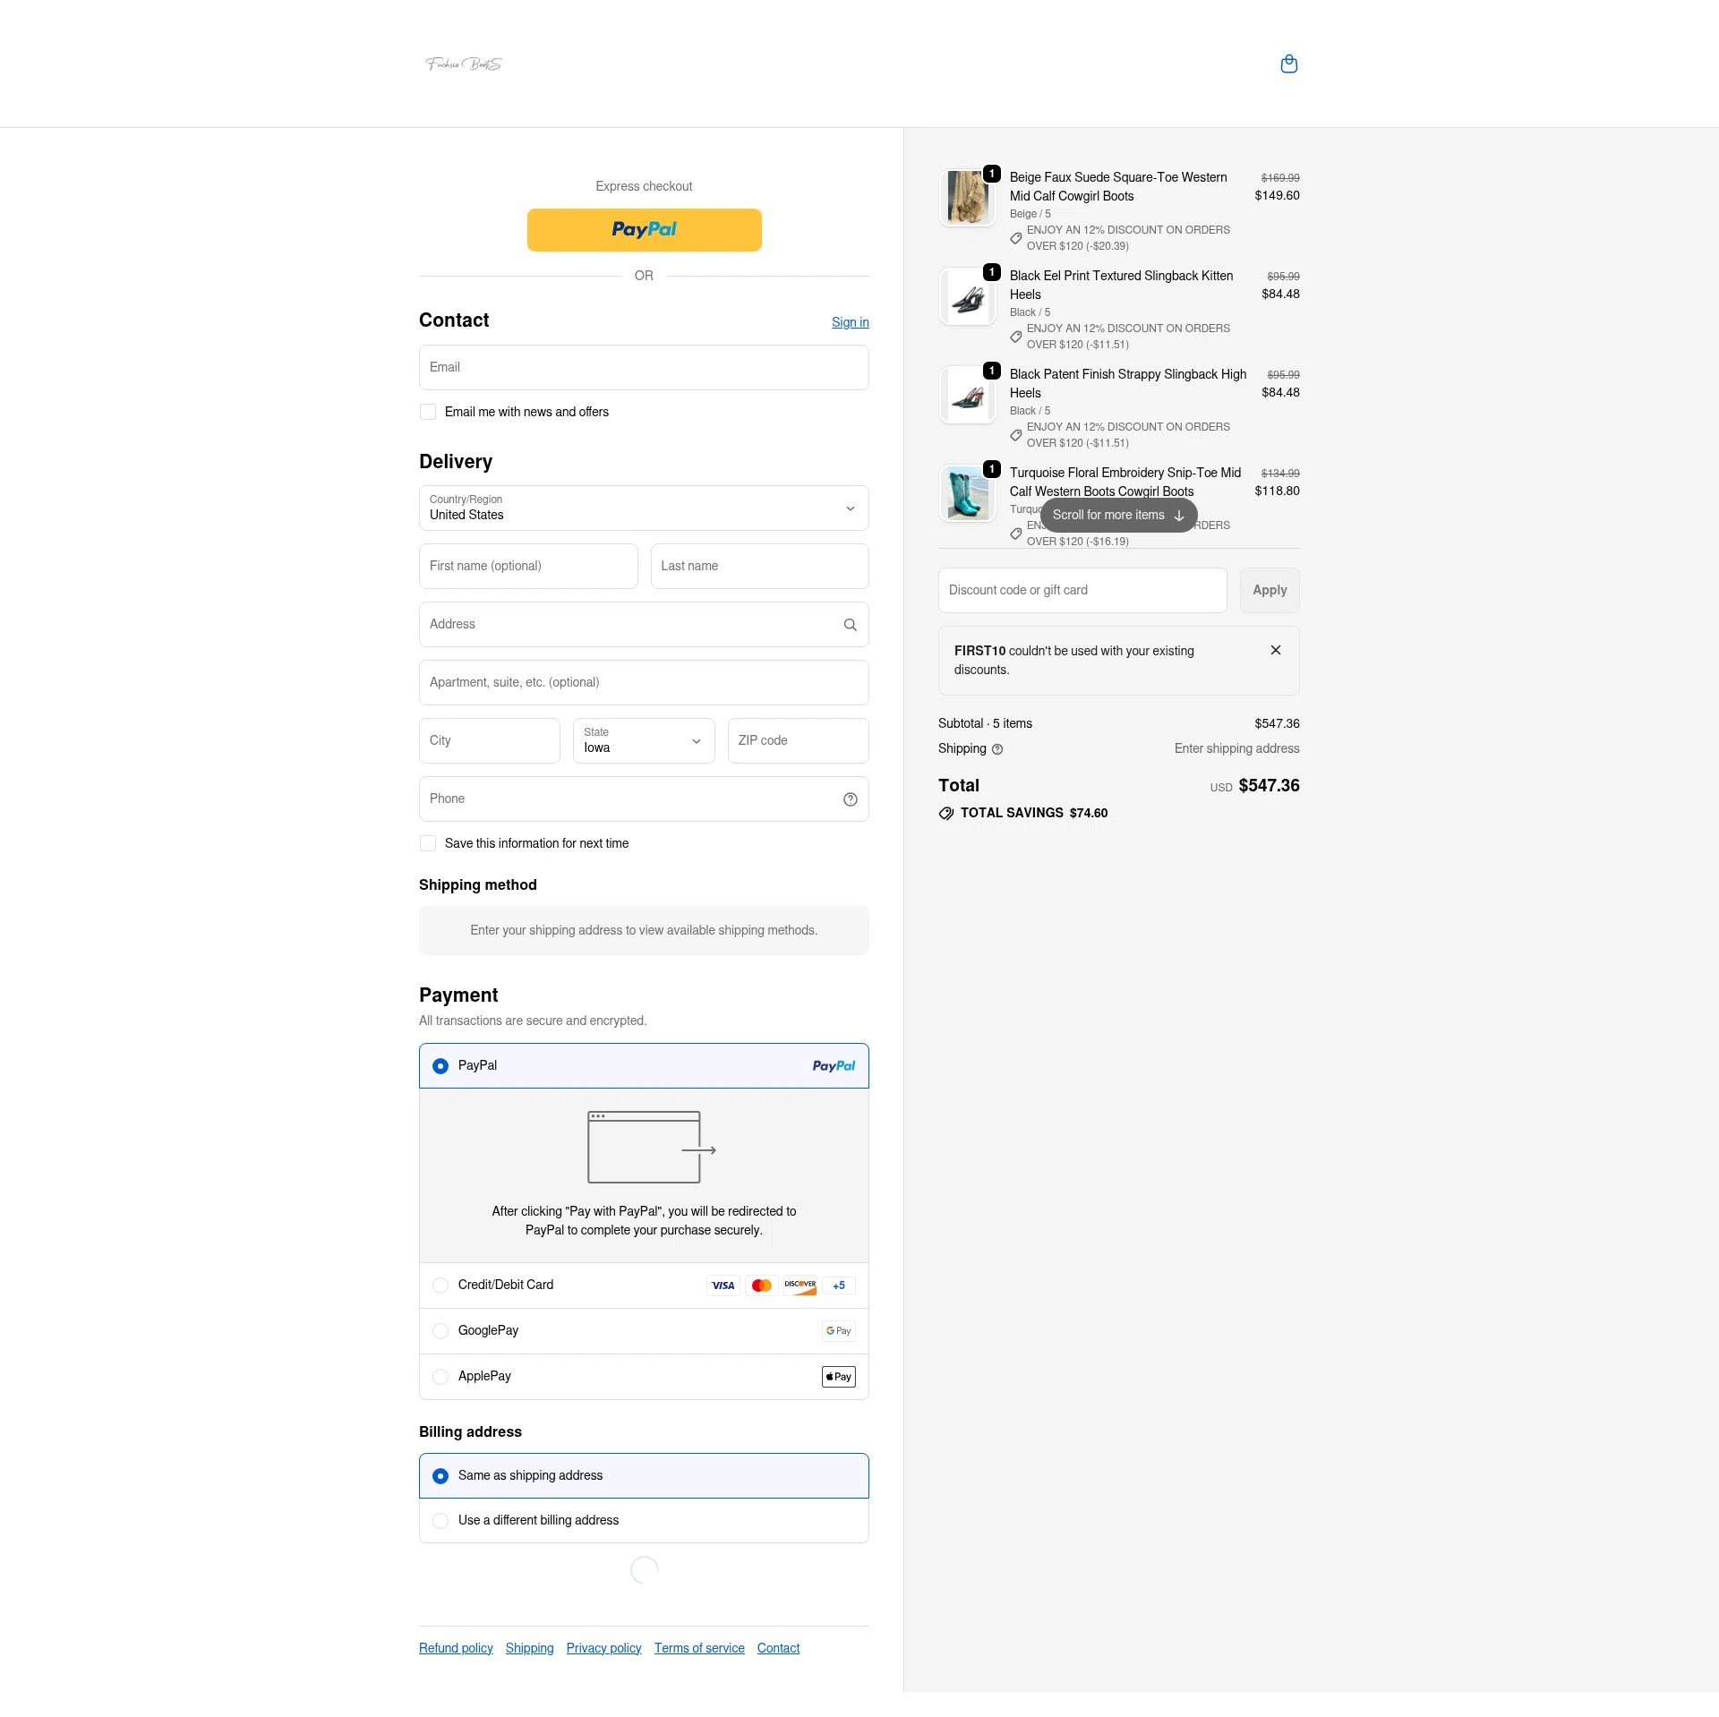Check Save this information for next time
The height and width of the screenshot is (1717, 1719).
[428, 842]
